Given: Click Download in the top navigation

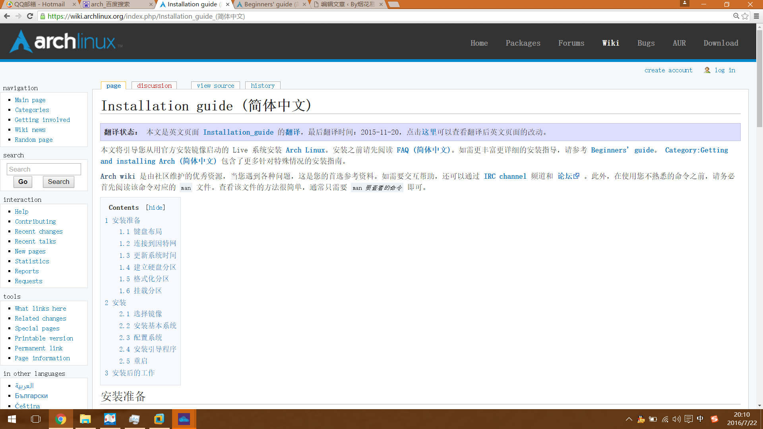Looking at the screenshot, I should point(721,43).
